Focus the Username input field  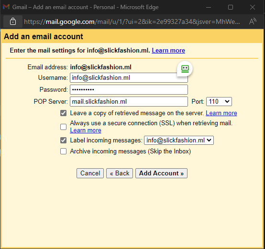[x=129, y=78]
